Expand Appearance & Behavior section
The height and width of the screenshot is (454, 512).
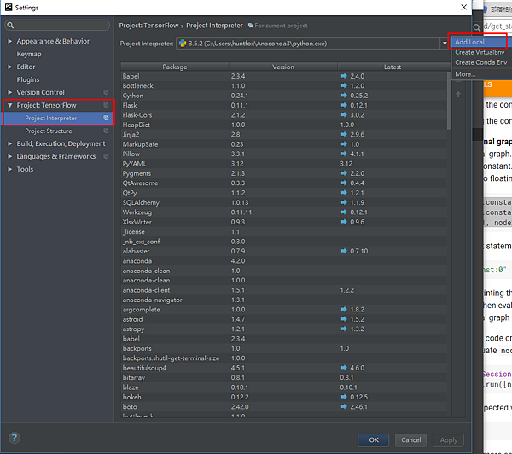pyautogui.click(x=9, y=41)
